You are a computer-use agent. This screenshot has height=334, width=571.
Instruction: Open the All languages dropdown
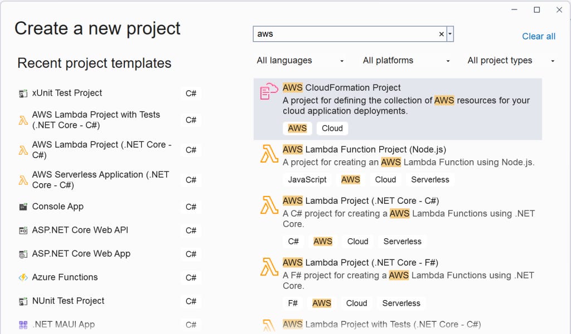pyautogui.click(x=300, y=60)
